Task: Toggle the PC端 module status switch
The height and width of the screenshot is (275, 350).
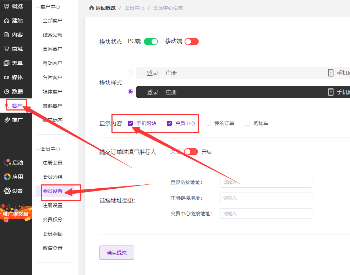Action: pyautogui.click(x=151, y=42)
